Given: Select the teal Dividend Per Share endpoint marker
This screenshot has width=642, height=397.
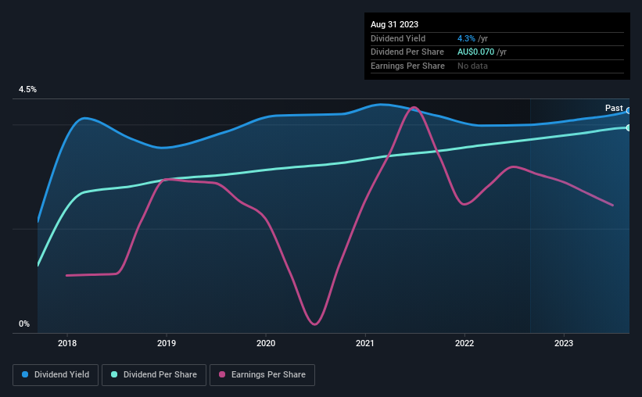Looking at the screenshot, I should 629,127.
